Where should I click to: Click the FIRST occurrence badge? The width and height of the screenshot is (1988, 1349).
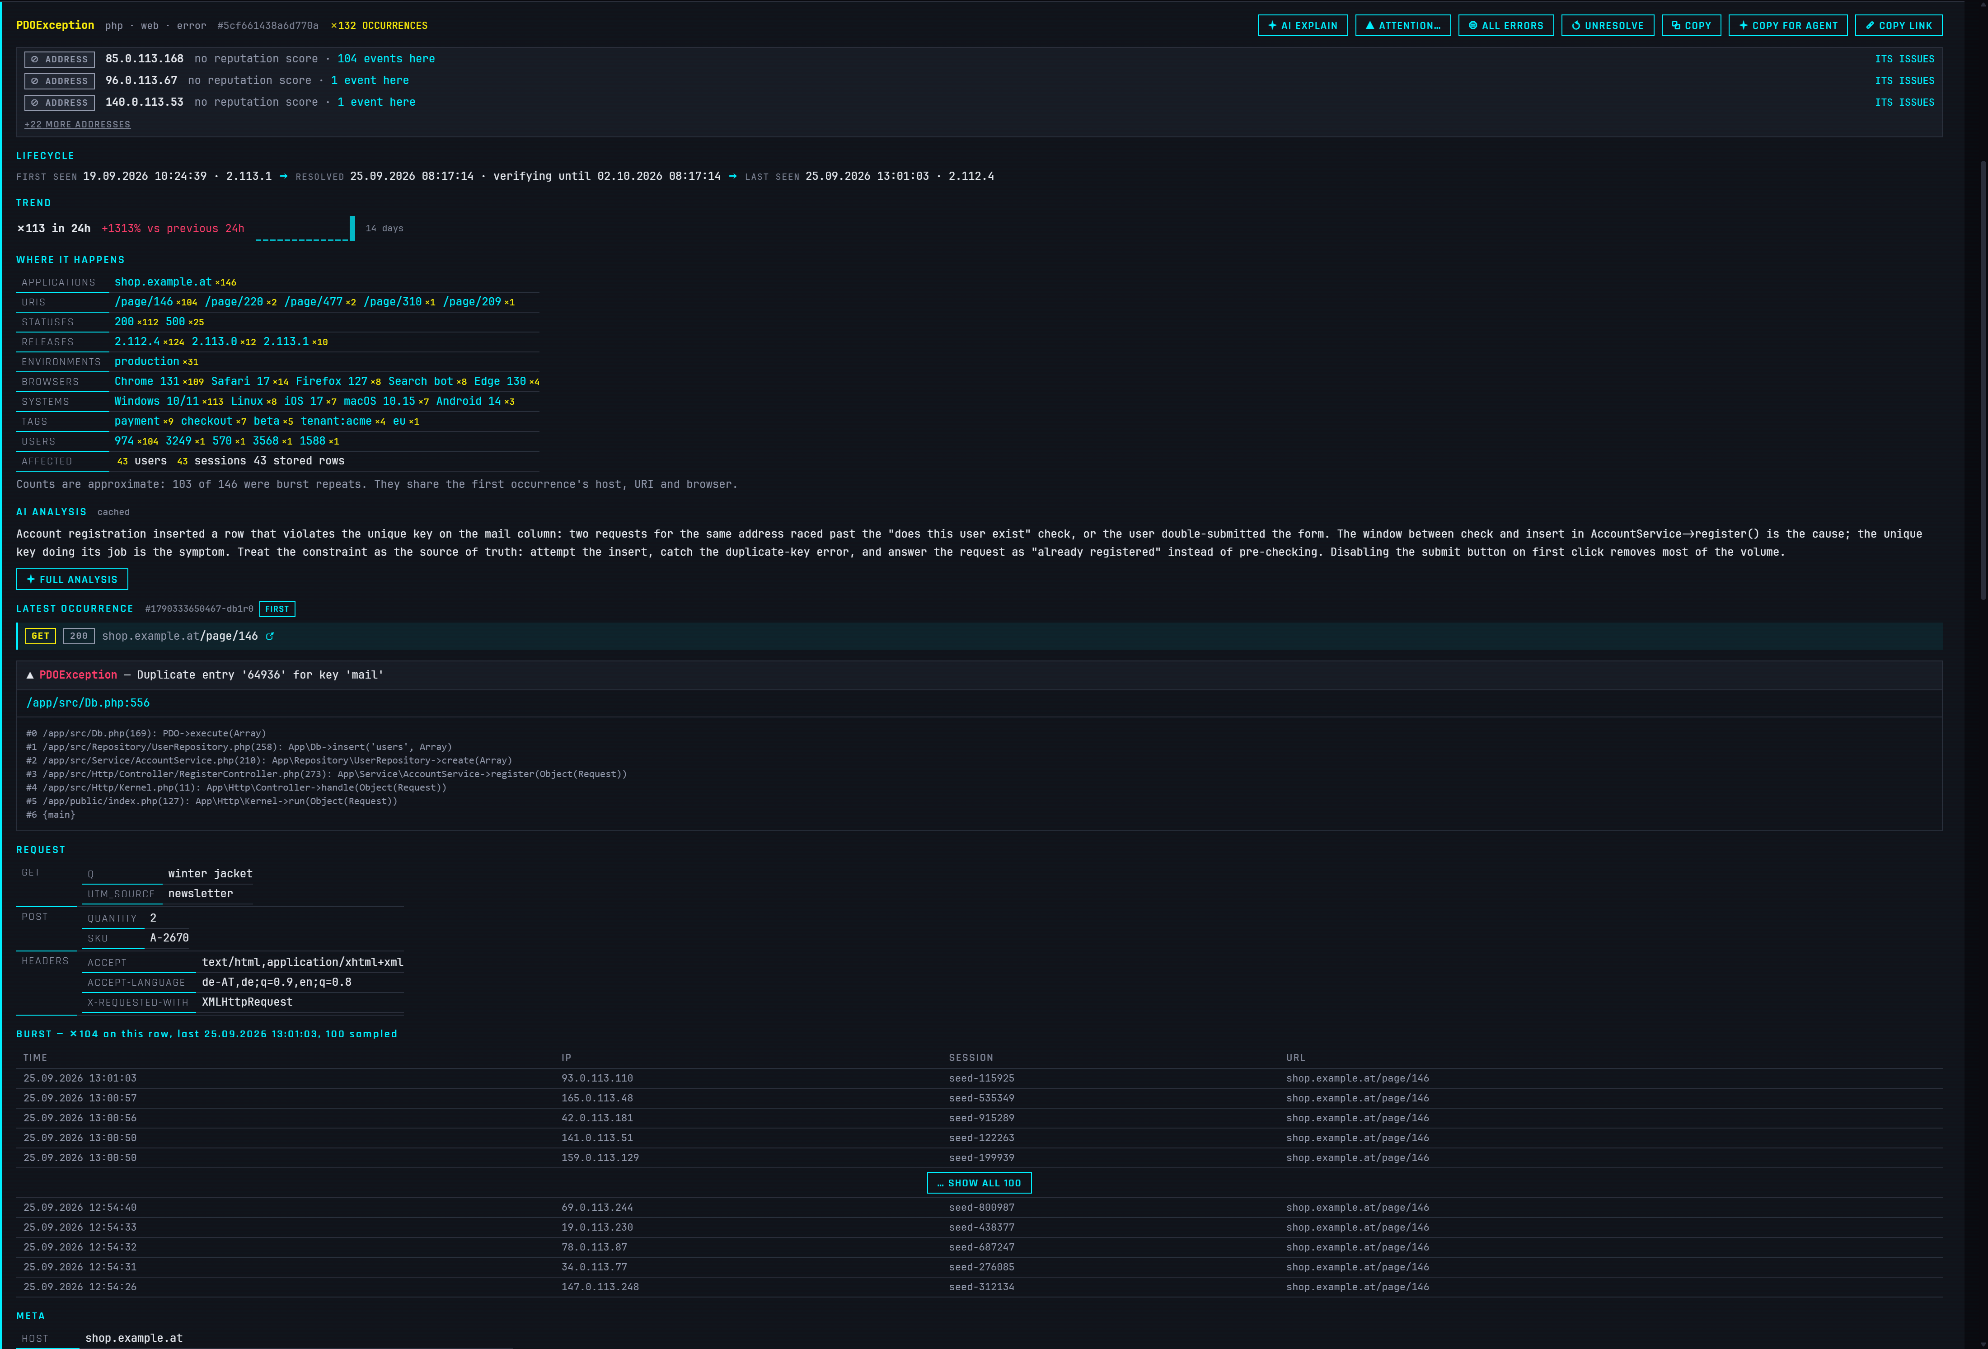[x=277, y=609]
